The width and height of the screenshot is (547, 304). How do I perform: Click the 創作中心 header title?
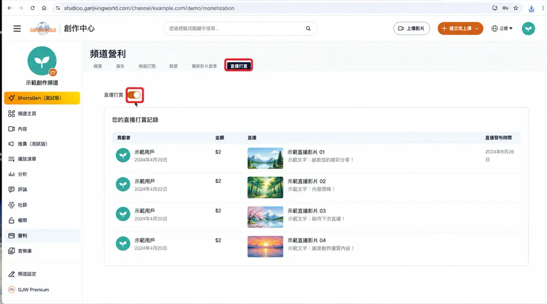(x=79, y=28)
